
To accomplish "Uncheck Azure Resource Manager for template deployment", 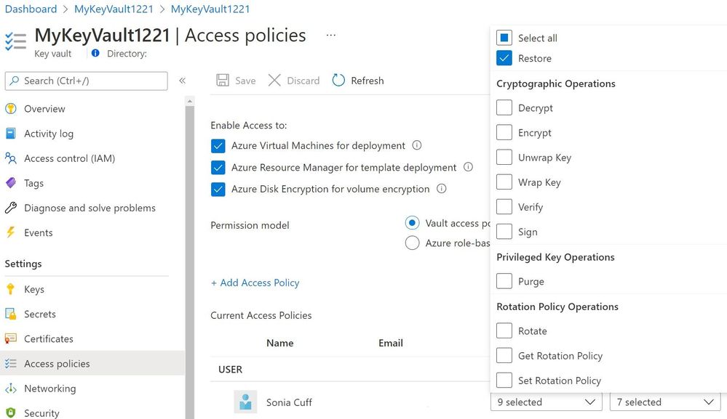I will tap(218, 168).
